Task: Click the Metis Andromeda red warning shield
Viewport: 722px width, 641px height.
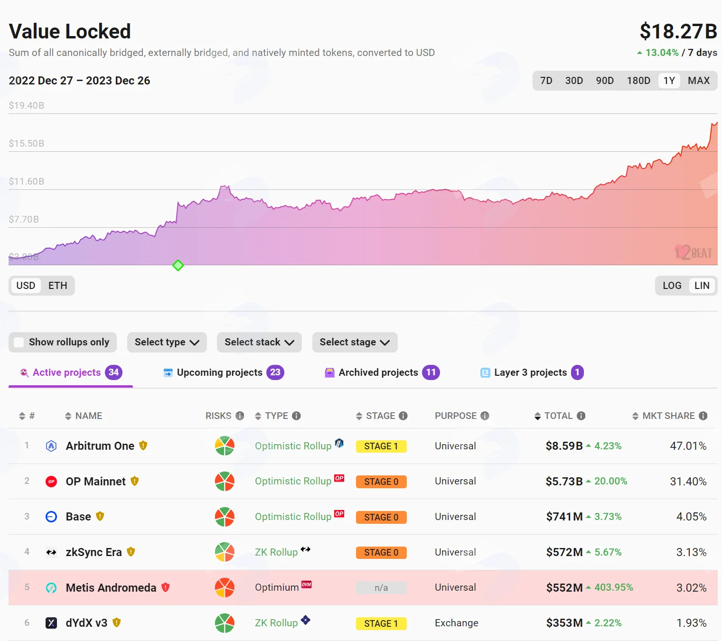Action: pos(166,587)
